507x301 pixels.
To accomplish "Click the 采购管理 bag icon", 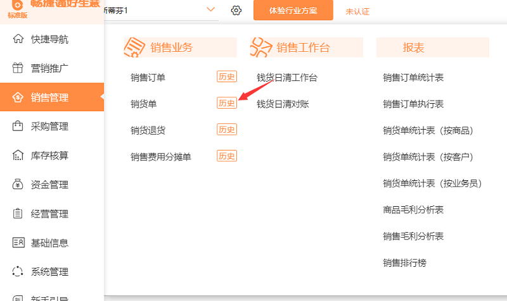I will coord(18,126).
